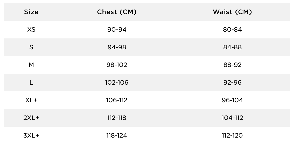Image resolution: width=294 pixels, height=149 pixels.
Task: Click the 94-98 chest measurement
Action: [x=117, y=47]
